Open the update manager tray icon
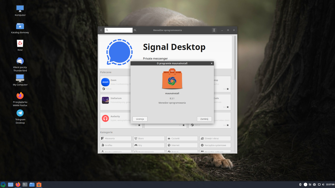 coord(310,185)
